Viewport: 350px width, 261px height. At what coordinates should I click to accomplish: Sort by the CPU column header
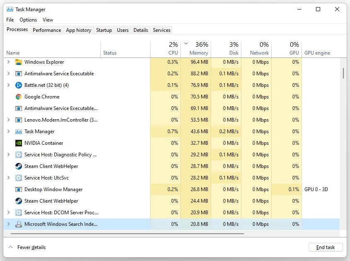pos(165,49)
